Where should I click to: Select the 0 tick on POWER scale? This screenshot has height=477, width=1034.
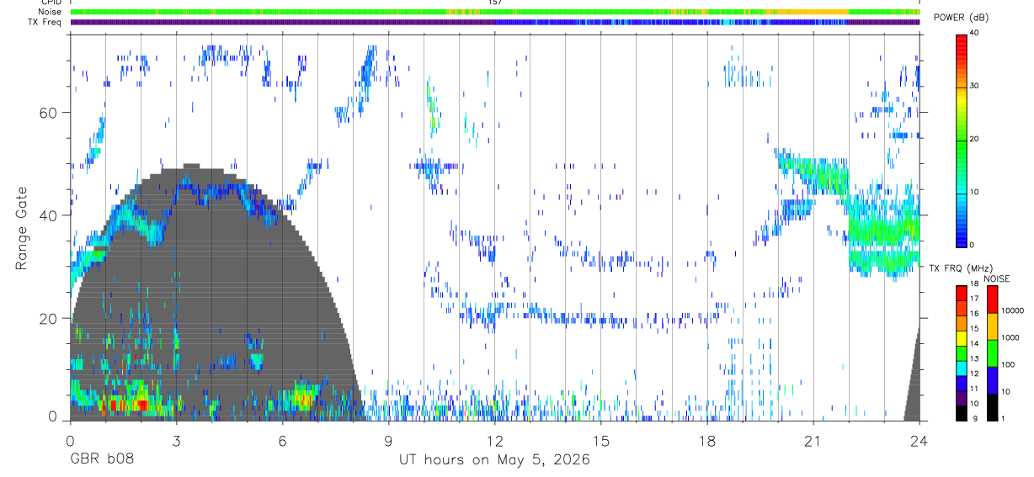[x=973, y=245]
